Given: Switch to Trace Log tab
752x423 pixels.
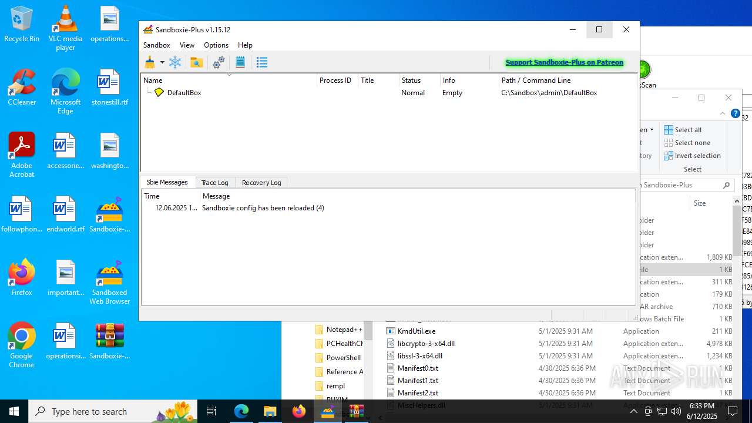Looking at the screenshot, I should (x=214, y=183).
